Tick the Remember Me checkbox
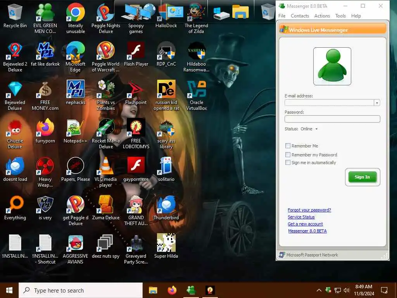 tap(288, 146)
